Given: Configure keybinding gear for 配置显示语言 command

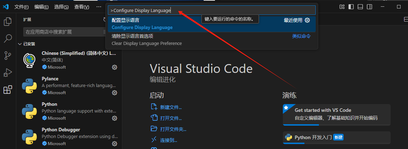Looking at the screenshot, I should [x=307, y=20].
